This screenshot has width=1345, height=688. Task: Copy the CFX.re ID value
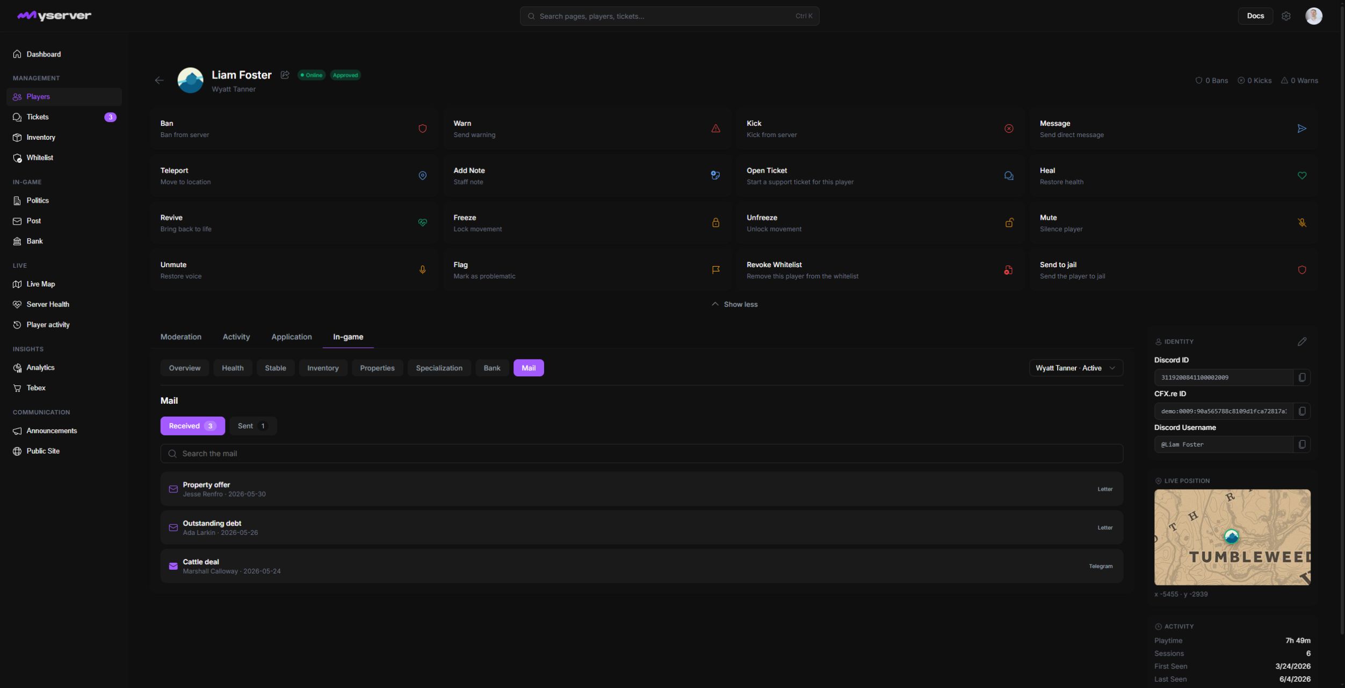(x=1302, y=411)
